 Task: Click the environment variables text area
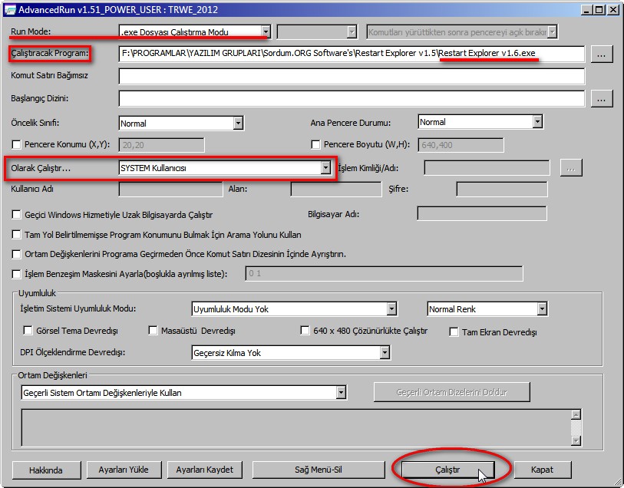tap(296, 427)
